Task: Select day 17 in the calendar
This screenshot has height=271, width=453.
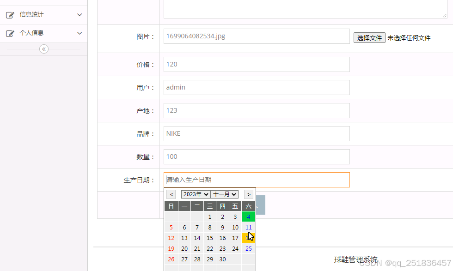Action: (x=235, y=238)
